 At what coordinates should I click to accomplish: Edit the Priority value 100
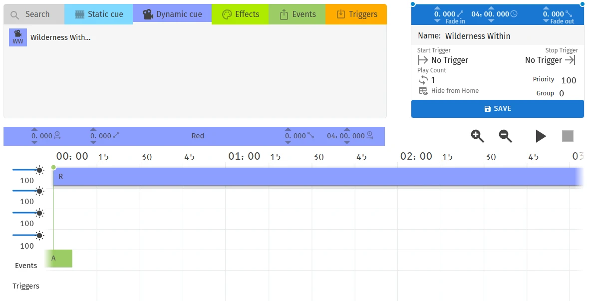(569, 80)
